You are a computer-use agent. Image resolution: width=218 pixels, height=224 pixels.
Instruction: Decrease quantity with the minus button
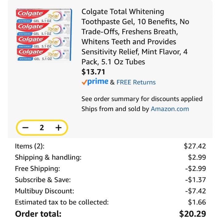tap(26, 128)
